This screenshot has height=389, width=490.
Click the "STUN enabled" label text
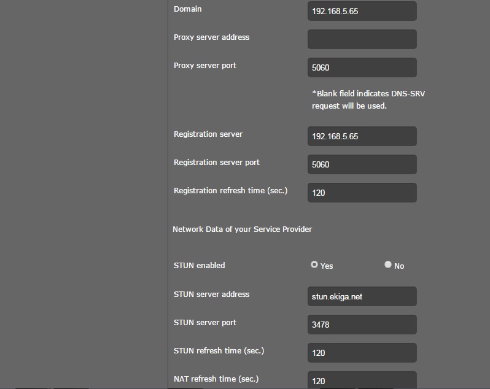(x=200, y=266)
